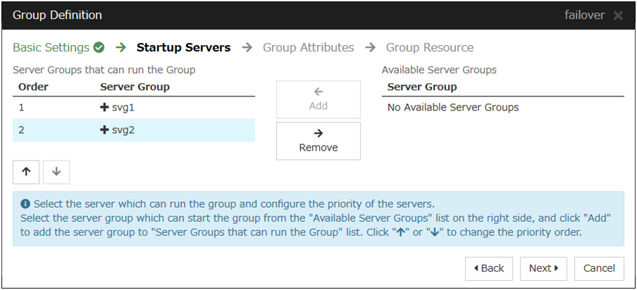Go to the Basic Settings step
Image resolution: width=637 pixels, height=290 pixels.
(51, 48)
